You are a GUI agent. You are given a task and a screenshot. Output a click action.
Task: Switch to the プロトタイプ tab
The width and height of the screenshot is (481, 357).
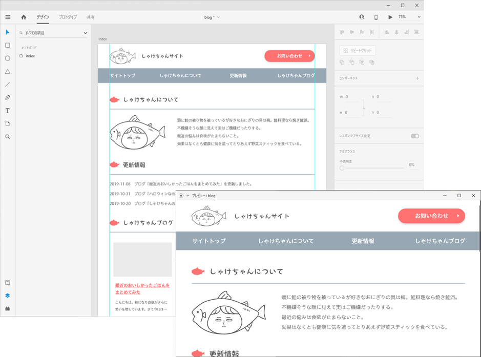[68, 17]
